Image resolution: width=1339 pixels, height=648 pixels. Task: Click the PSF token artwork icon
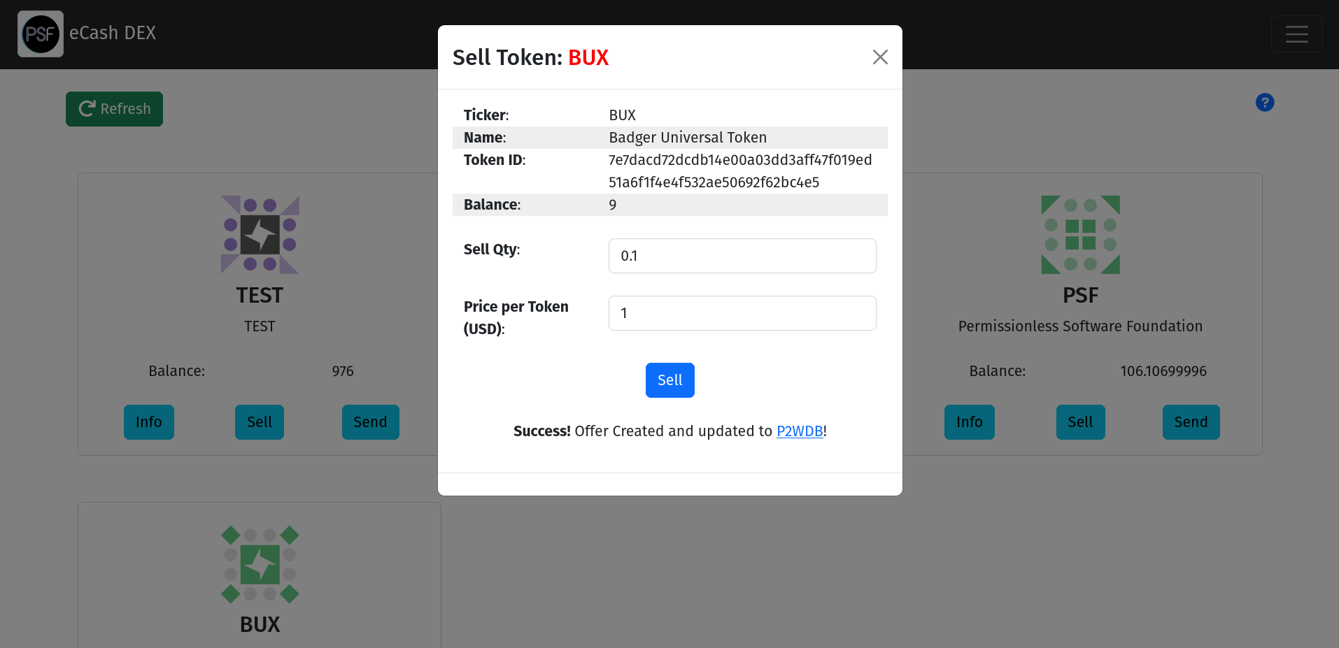point(1080,235)
